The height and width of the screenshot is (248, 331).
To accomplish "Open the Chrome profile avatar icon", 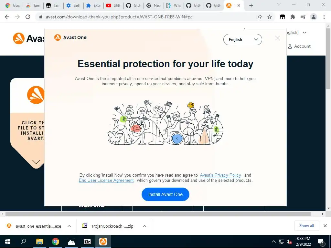I will pyautogui.click(x=314, y=17).
